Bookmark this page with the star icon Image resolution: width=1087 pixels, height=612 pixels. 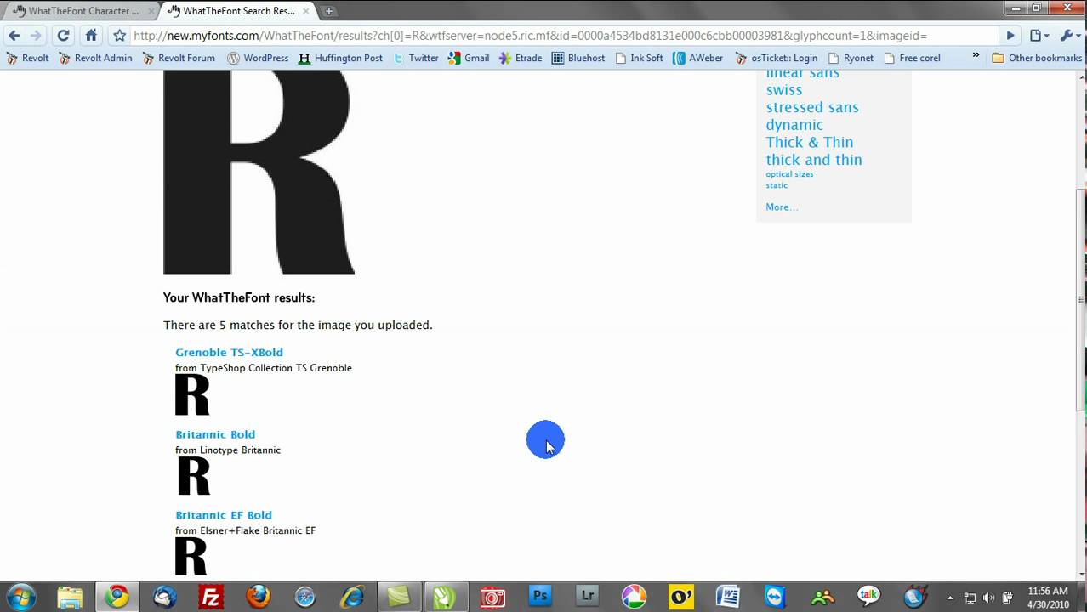[x=120, y=36]
